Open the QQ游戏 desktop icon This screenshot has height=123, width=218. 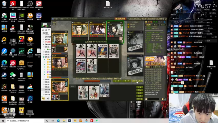[x=30, y=88]
